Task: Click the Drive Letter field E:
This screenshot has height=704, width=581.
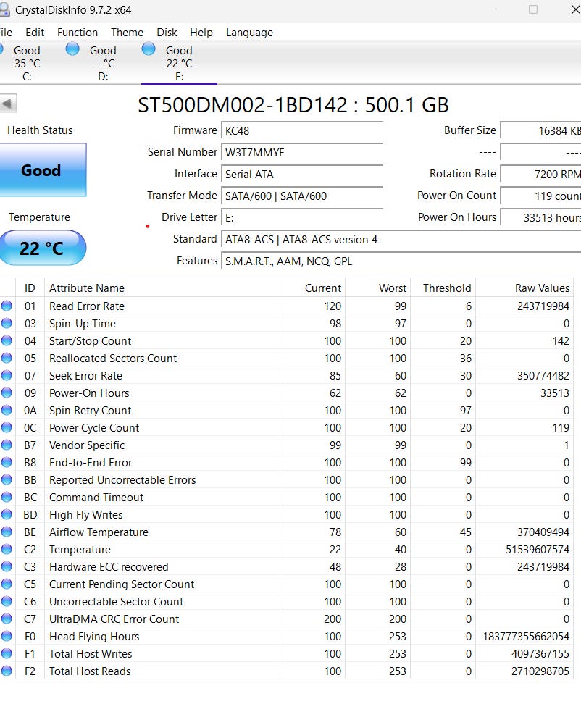Action: pyautogui.click(x=302, y=218)
